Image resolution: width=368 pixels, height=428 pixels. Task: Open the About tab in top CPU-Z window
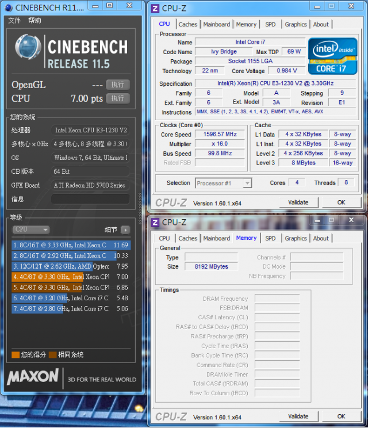tap(321, 24)
